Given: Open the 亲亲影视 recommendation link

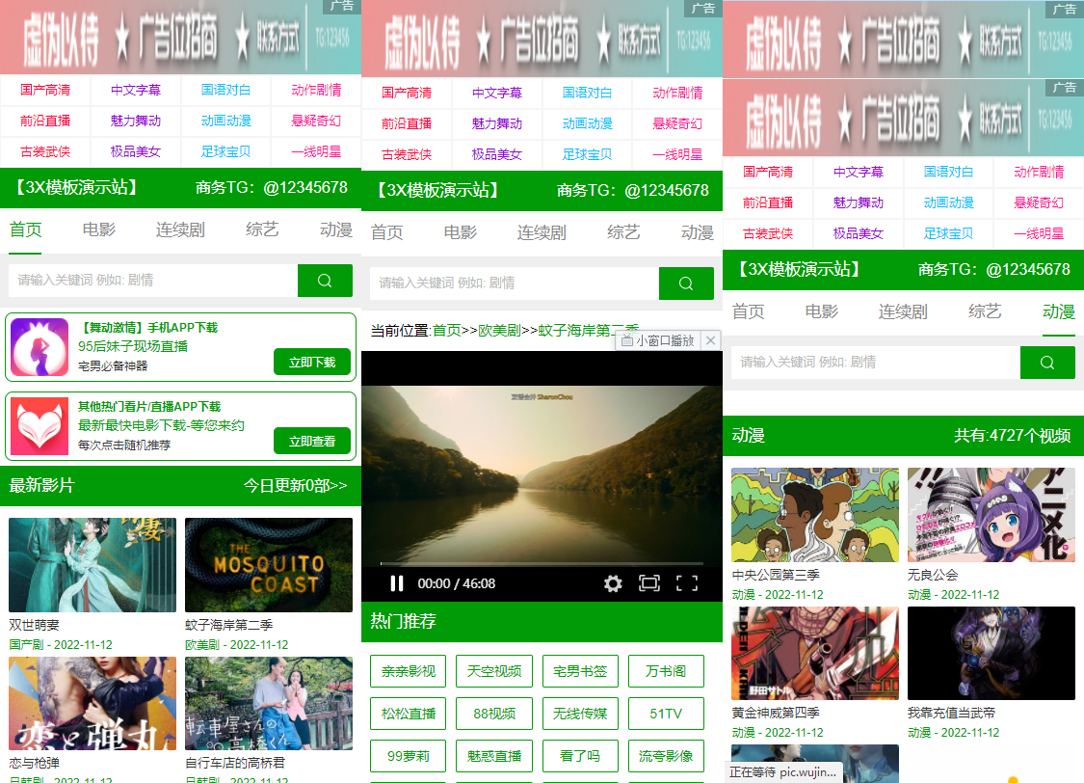Looking at the screenshot, I should 408,671.
